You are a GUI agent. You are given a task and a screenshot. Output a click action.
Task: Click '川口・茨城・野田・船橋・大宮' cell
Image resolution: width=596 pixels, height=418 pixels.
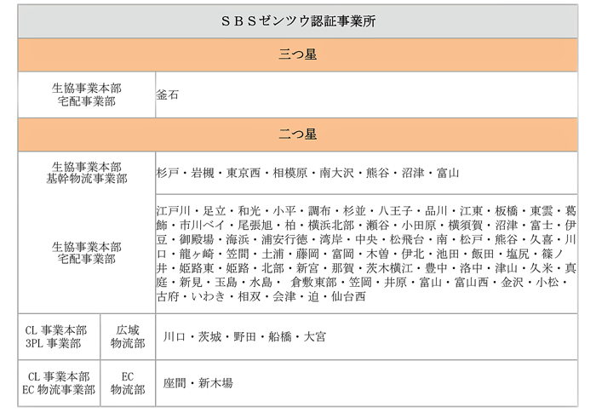pos(366,336)
